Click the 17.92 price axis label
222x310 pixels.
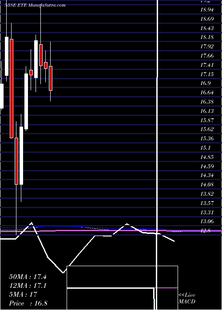(207, 46)
